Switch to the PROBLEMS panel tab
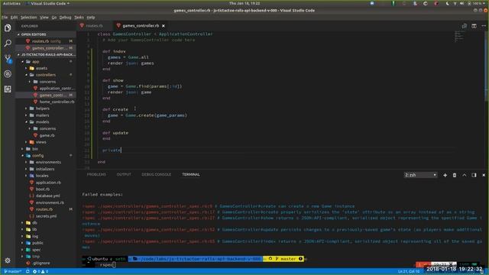 pos(96,175)
